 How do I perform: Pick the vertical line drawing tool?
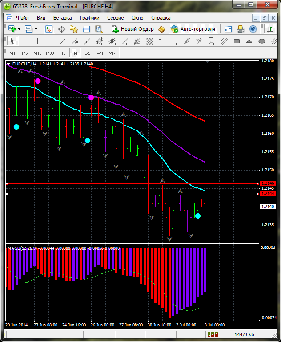tap(38, 41)
